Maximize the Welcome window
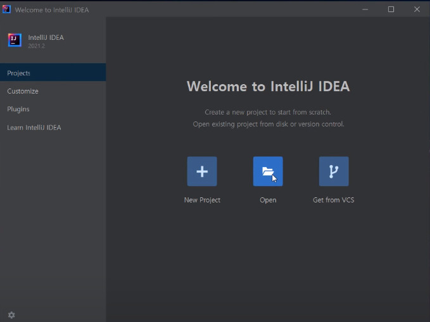430x322 pixels. coord(391,9)
